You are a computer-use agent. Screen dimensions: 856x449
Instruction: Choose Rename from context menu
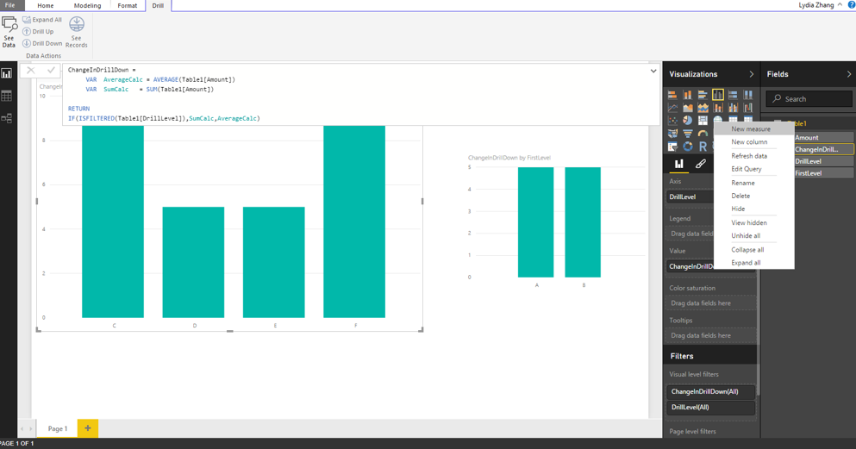[x=754, y=183]
